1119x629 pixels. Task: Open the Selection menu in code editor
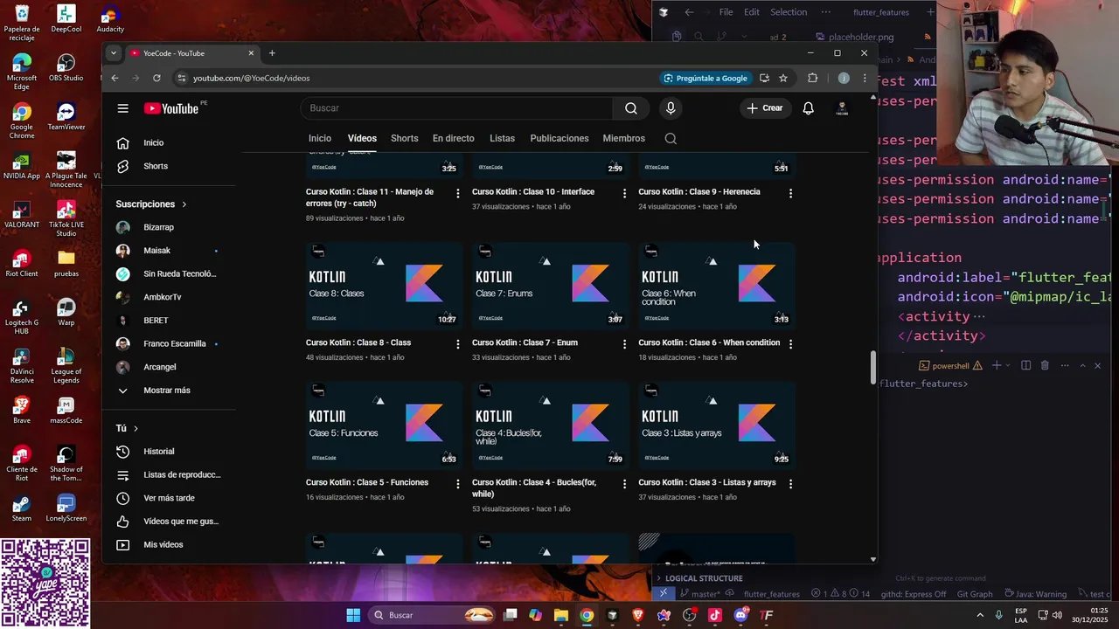(x=789, y=12)
